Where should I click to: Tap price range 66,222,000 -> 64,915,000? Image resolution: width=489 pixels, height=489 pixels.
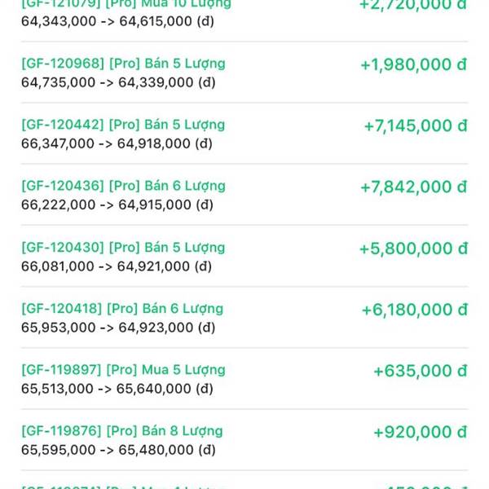coord(117,205)
